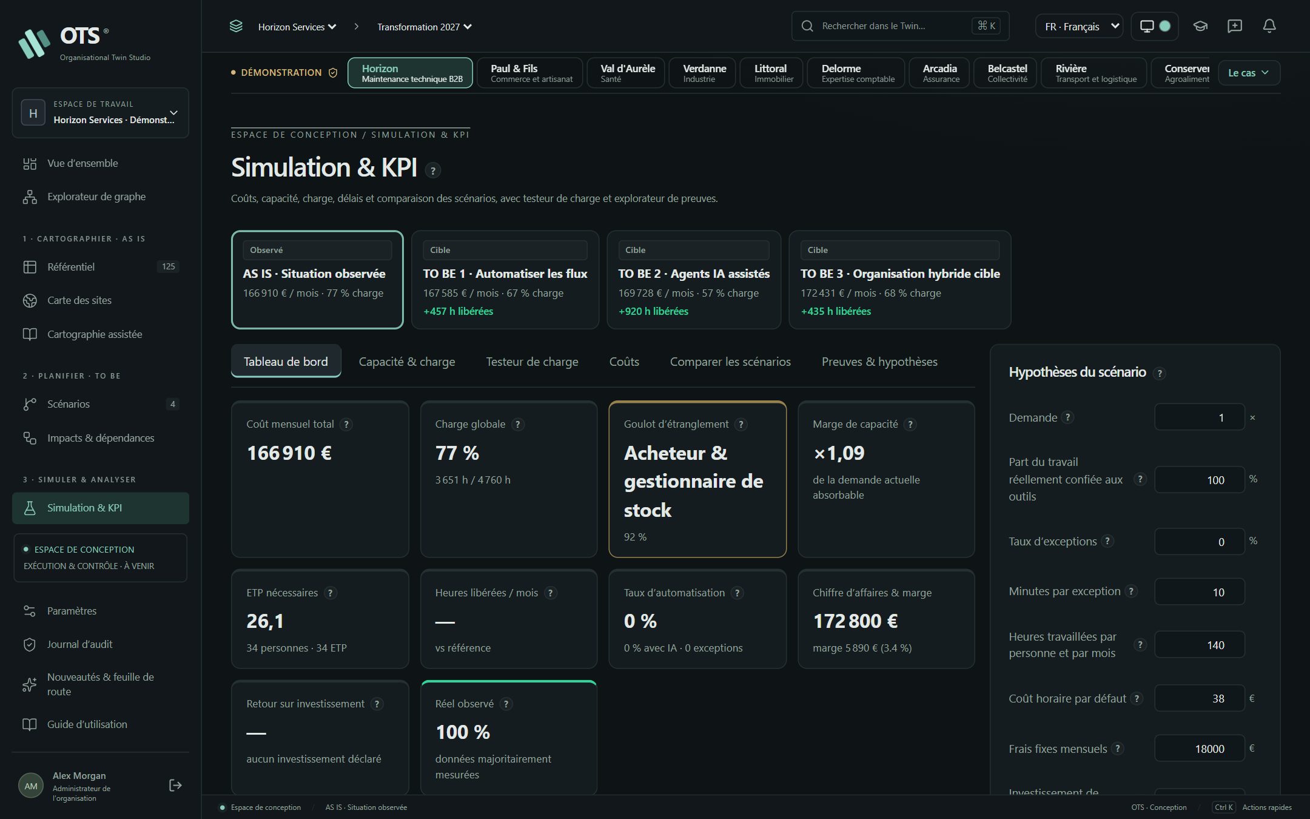
Task: Open the feedback message-plus icon
Action: [1235, 26]
